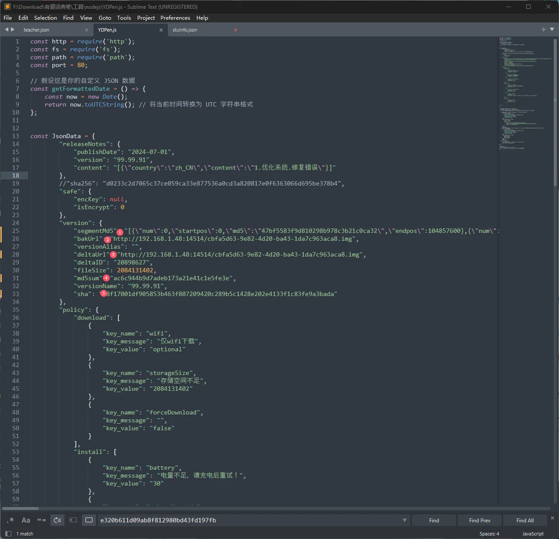Image resolution: width=559 pixels, height=539 pixels.
Task: Click the highlight matches icon
Action: [x=89, y=520]
